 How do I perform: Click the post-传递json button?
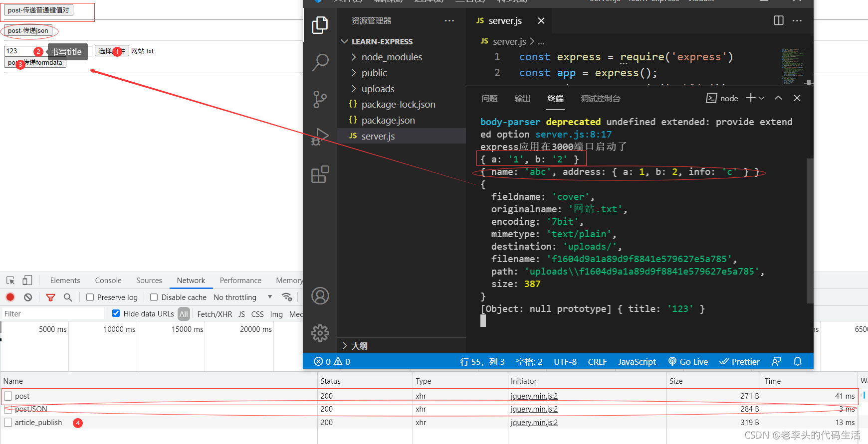point(28,30)
